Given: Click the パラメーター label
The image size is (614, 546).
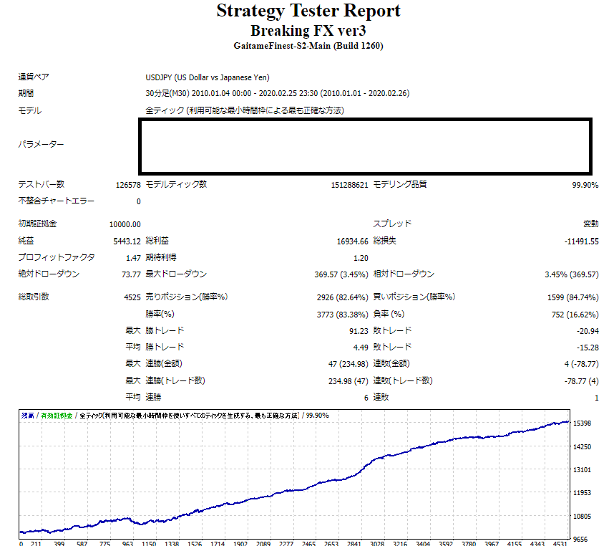Looking at the screenshot, I should pyautogui.click(x=41, y=144).
